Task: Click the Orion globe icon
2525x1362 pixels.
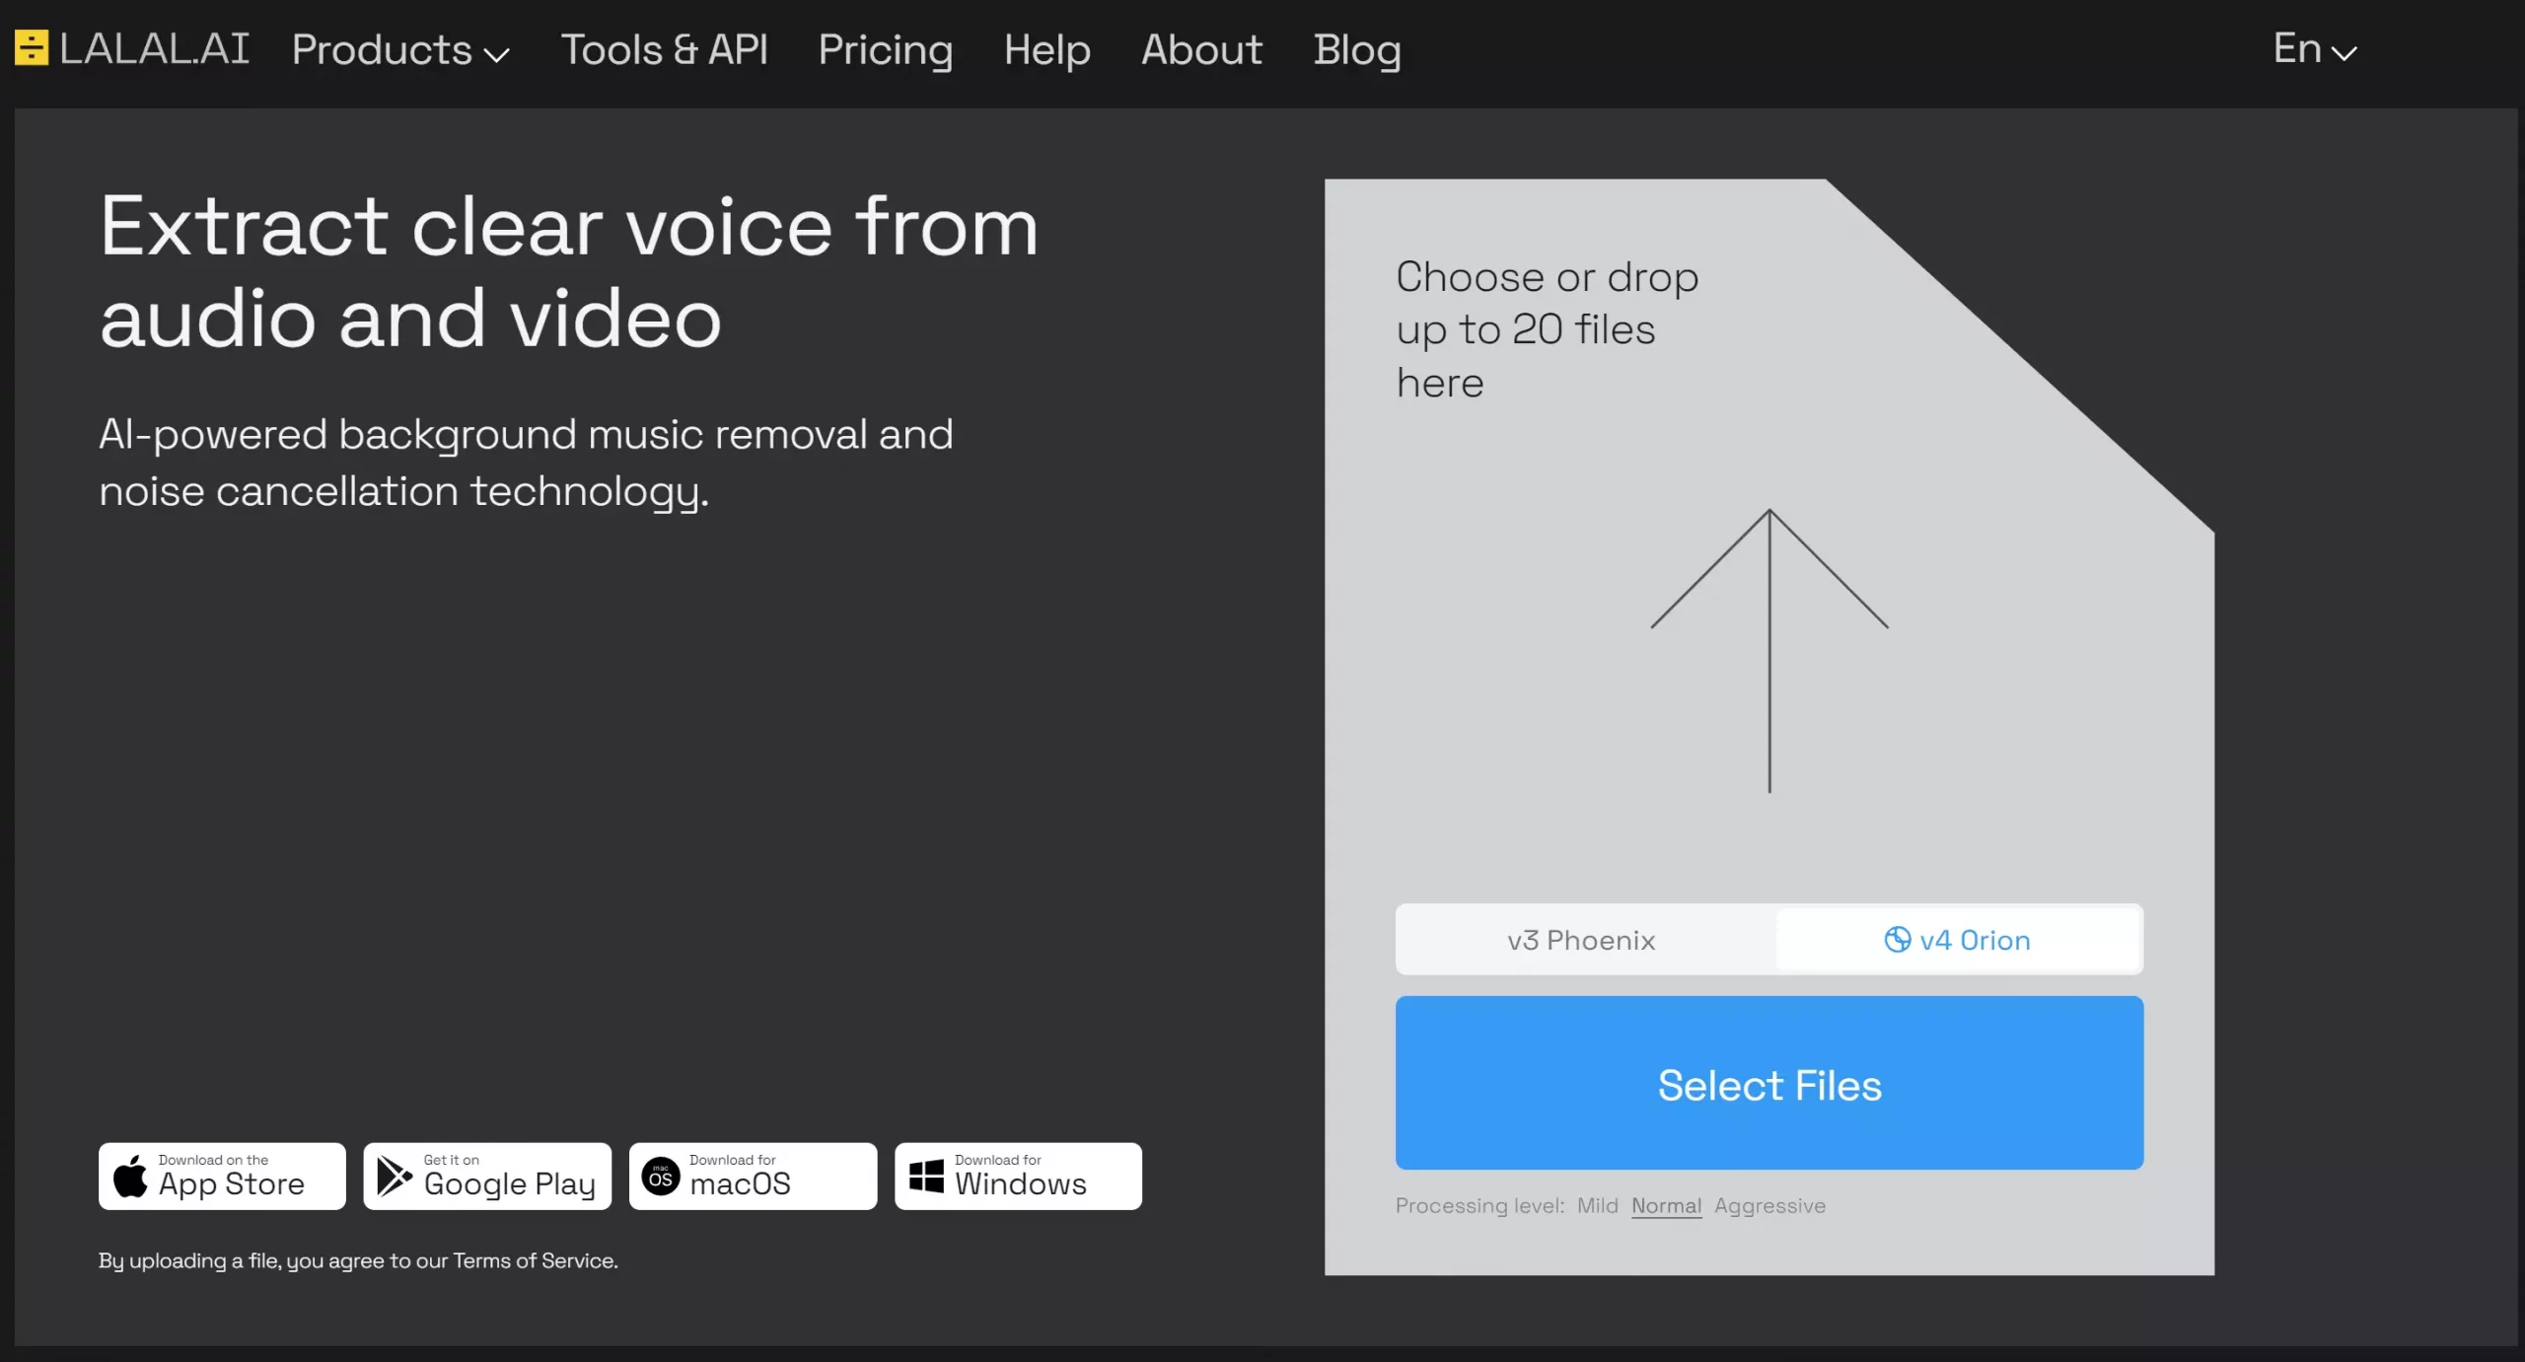Action: click(x=1897, y=940)
